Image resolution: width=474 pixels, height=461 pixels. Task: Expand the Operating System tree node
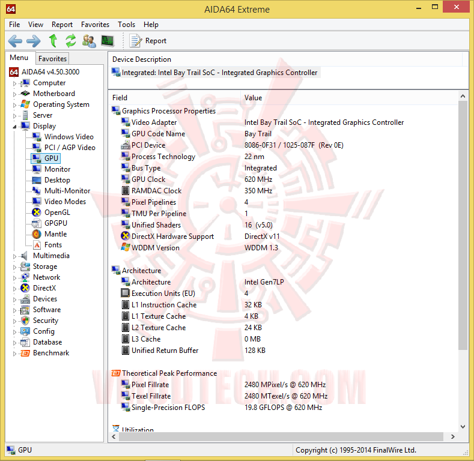pyautogui.click(x=14, y=105)
